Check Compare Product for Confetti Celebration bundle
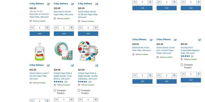The image size is (205, 102). (79, 90)
